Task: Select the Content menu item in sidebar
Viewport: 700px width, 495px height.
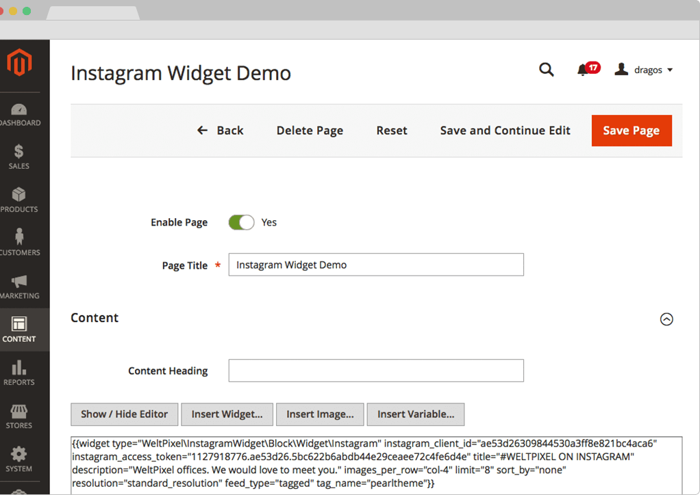Action: point(19,330)
